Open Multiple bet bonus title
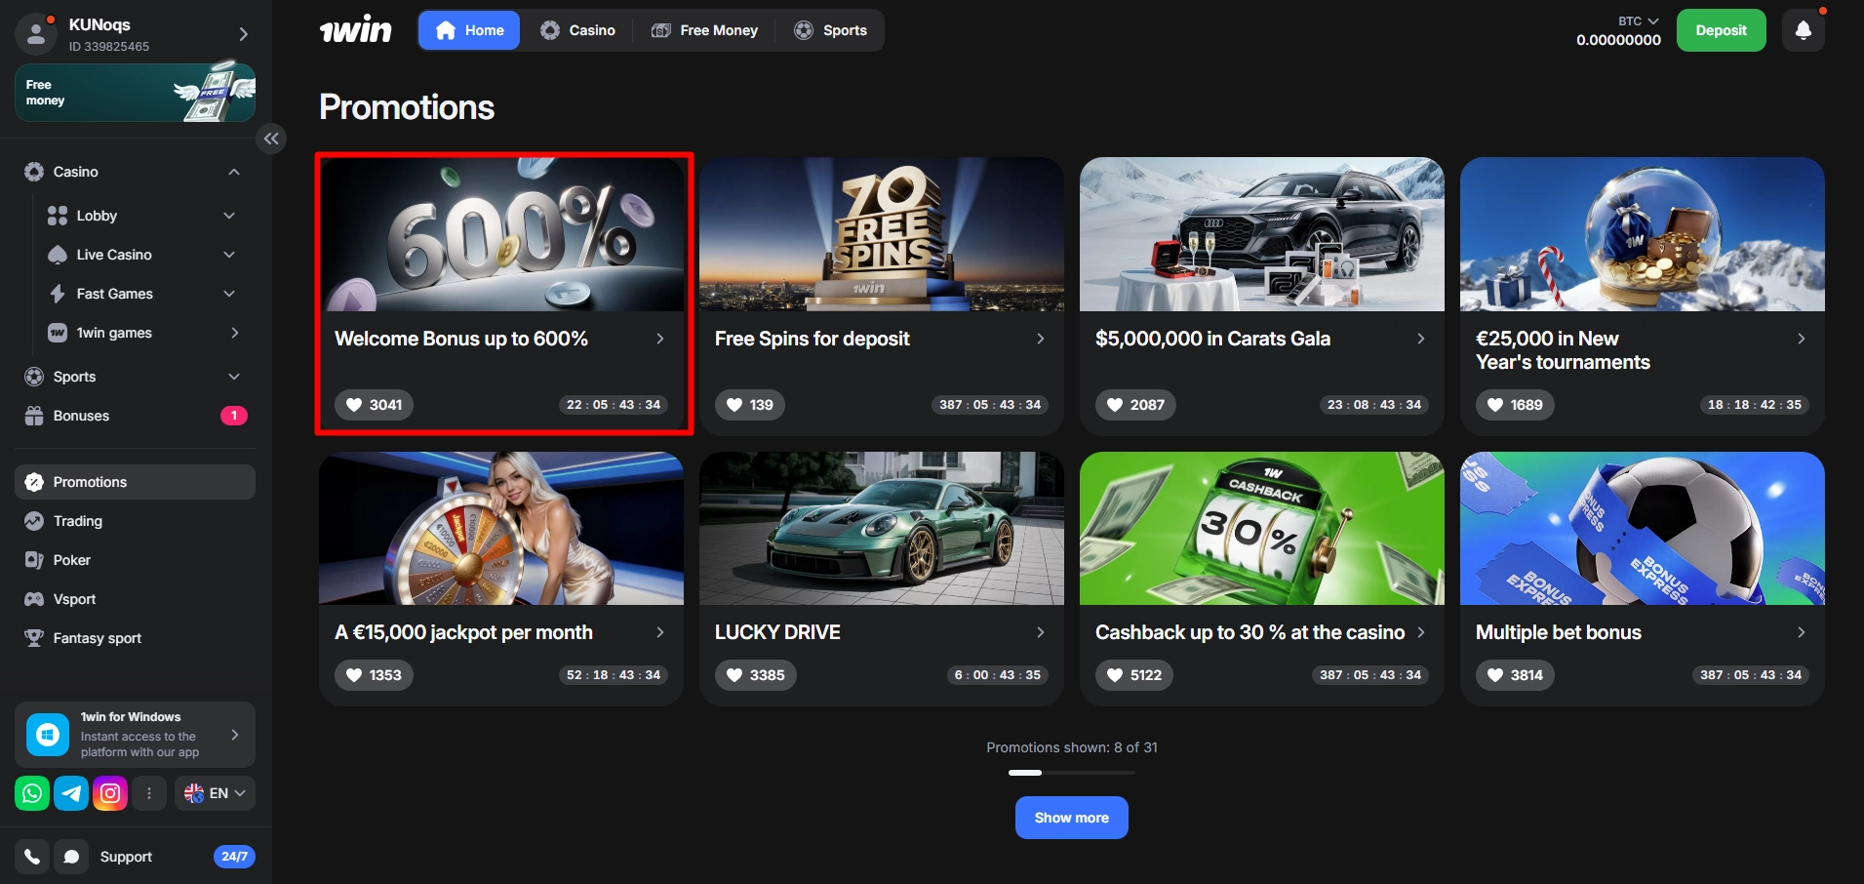Screen dimensions: 1864x884 point(1559,632)
